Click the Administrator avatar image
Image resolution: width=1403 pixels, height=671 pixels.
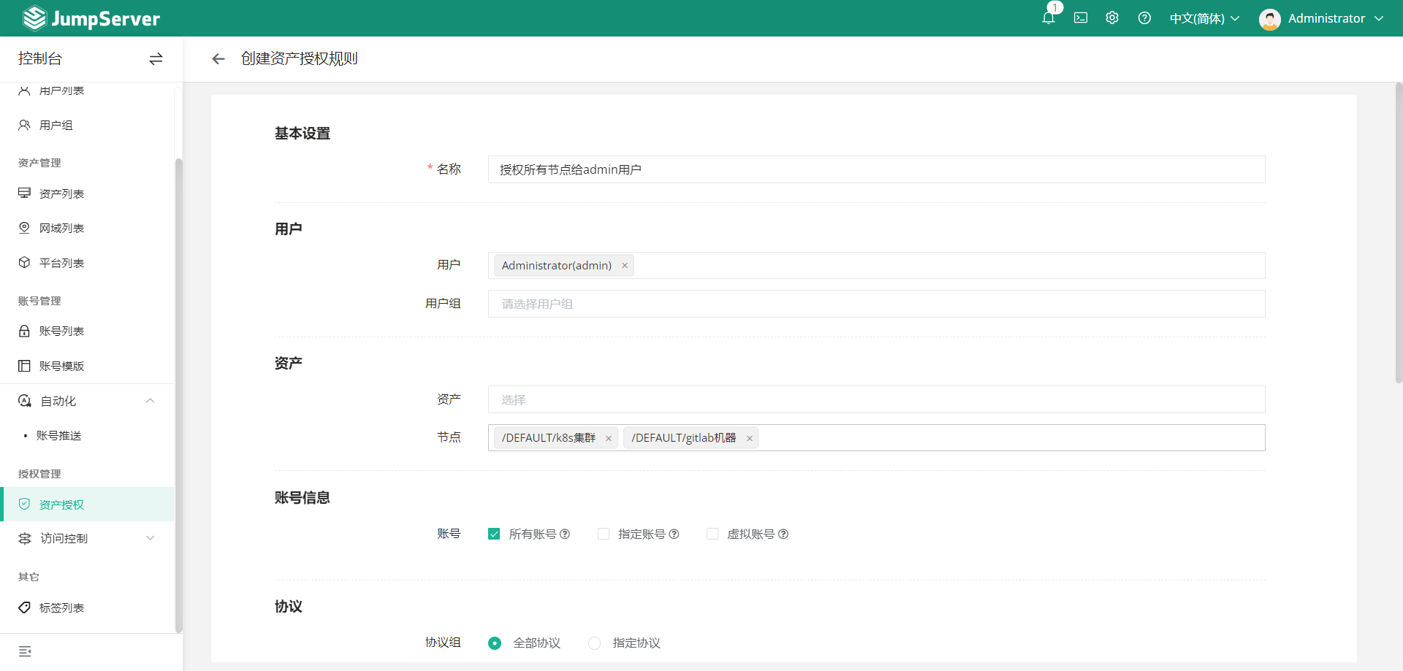tap(1270, 19)
